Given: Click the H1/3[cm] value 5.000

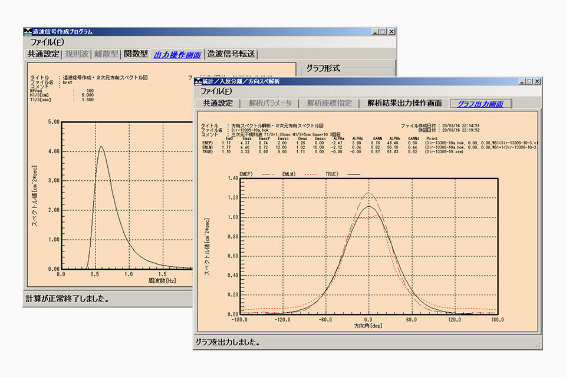Looking at the screenshot, I should click(88, 95).
